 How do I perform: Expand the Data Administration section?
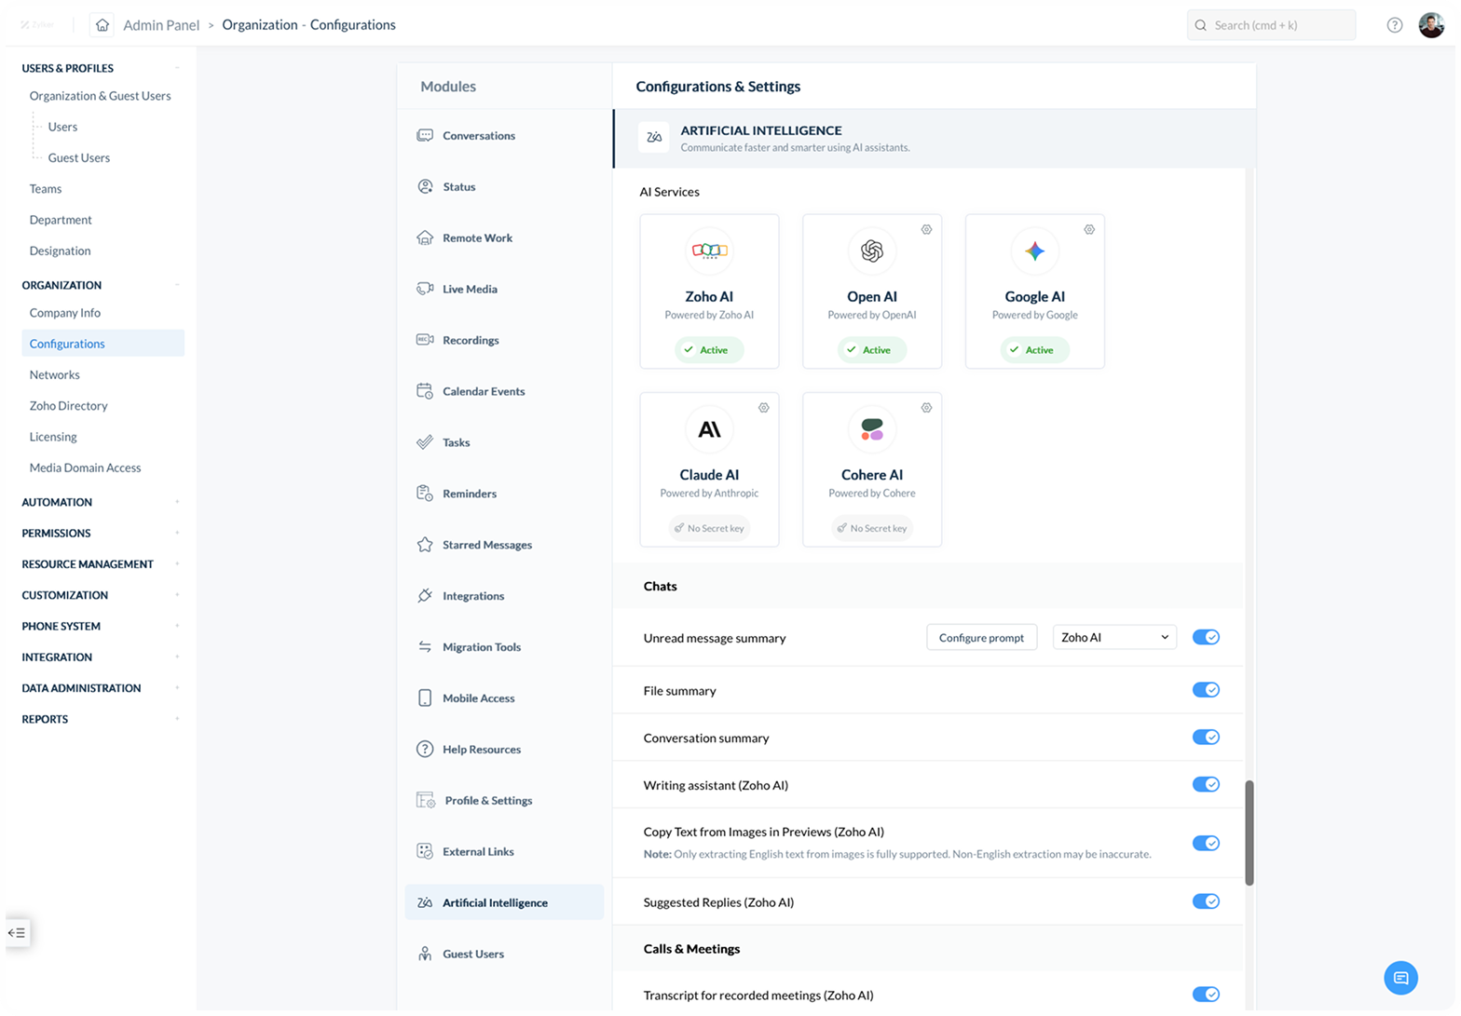pos(177,688)
